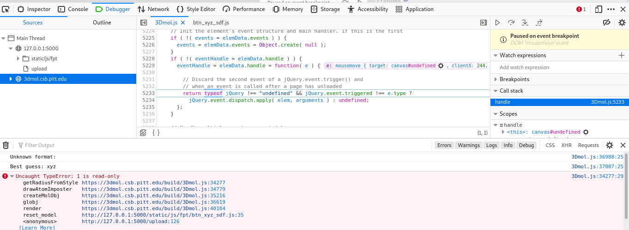The width and height of the screenshot is (629, 230).
Task: Toggle Responsive Design Mode icon
Action: point(599,9)
